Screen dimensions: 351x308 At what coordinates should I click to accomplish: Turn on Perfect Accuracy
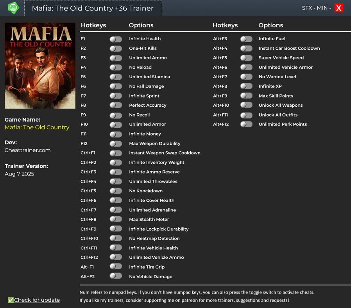pyautogui.click(x=116, y=105)
